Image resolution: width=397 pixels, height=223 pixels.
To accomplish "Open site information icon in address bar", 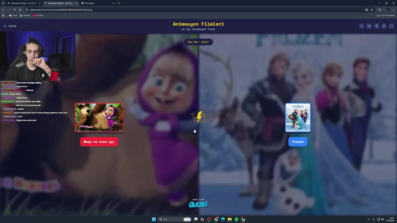I will coord(27,10).
